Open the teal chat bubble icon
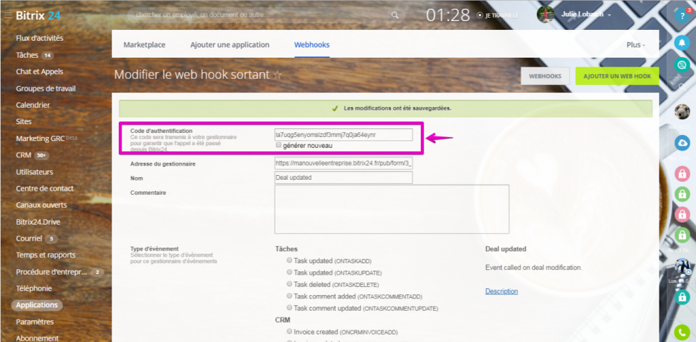696x342 pixels. click(682, 64)
